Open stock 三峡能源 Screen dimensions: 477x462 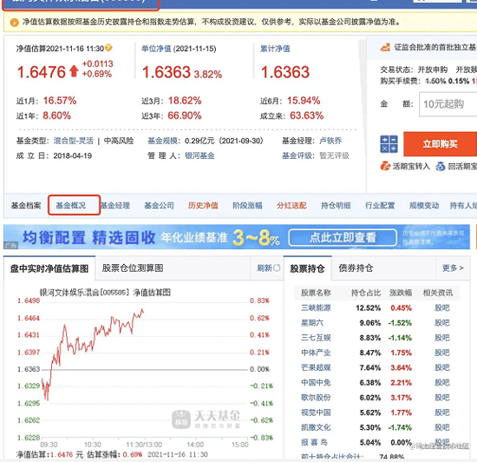tap(316, 308)
